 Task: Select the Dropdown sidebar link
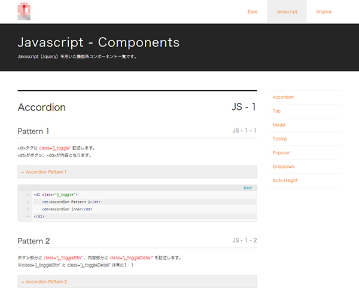pos(282,166)
